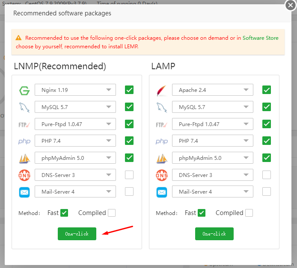The width and height of the screenshot is (297, 268).
Task: Click the Apache feather icon in LAMP
Action: (162, 90)
